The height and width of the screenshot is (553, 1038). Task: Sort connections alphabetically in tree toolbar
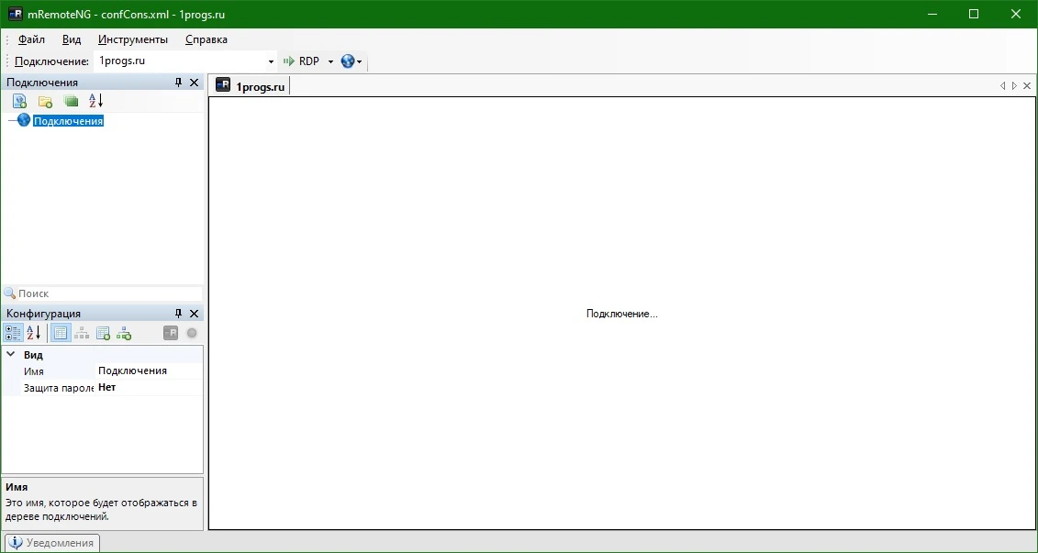pos(96,101)
